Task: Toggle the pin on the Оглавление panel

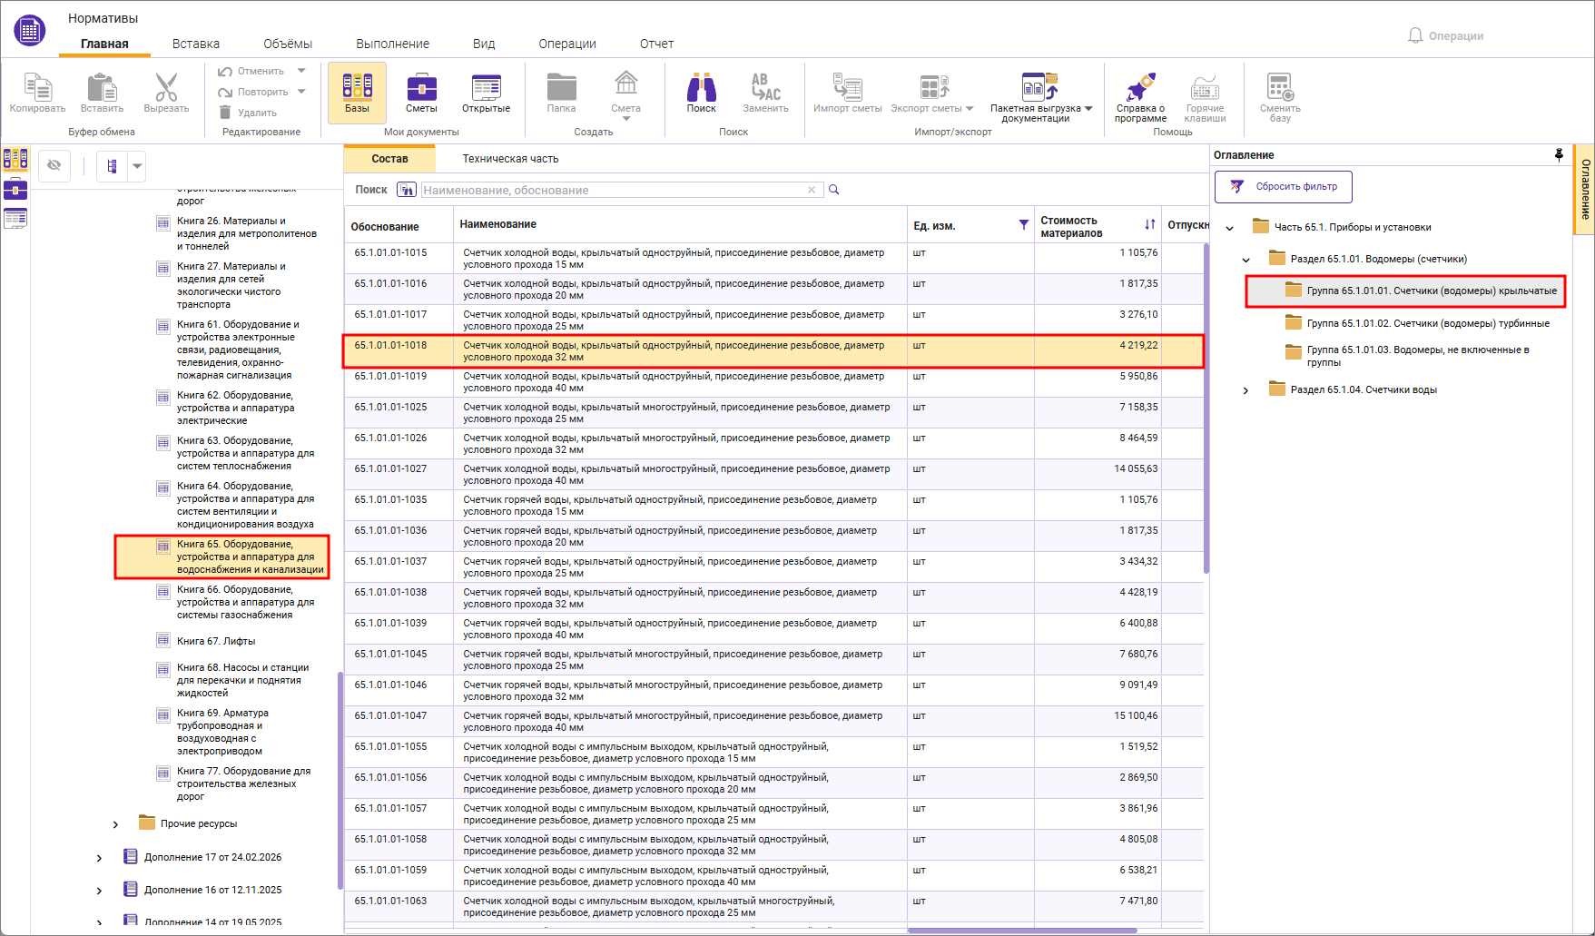Action: click(x=1559, y=155)
